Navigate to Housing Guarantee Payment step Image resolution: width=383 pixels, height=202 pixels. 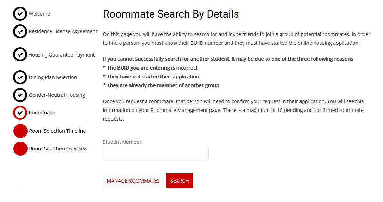point(61,55)
